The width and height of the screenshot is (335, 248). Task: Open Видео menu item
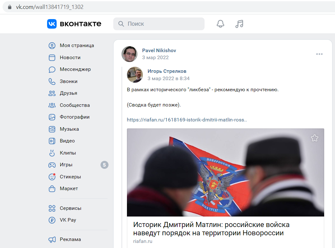click(67, 141)
